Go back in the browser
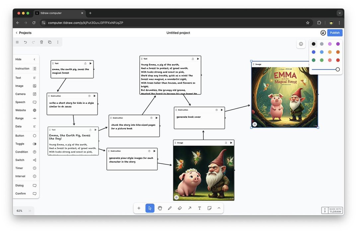This screenshot has height=232, width=357. tap(18, 23)
